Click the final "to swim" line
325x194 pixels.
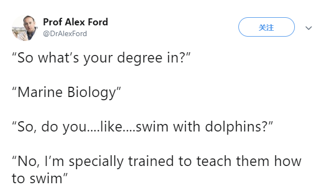[x=40, y=178]
